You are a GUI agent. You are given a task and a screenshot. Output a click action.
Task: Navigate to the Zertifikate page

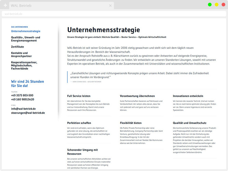[x=17, y=47]
